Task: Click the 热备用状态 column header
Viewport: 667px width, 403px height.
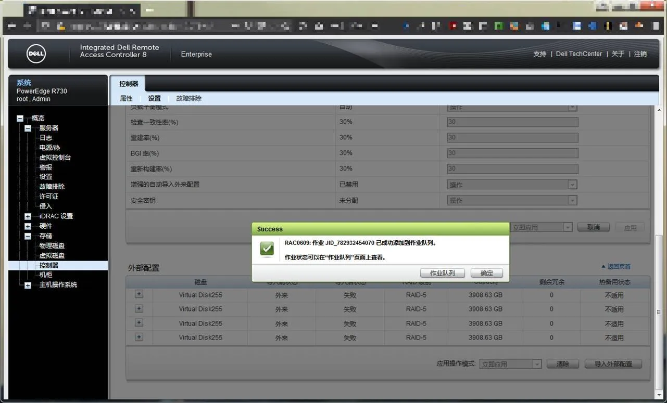Action: [x=614, y=282]
